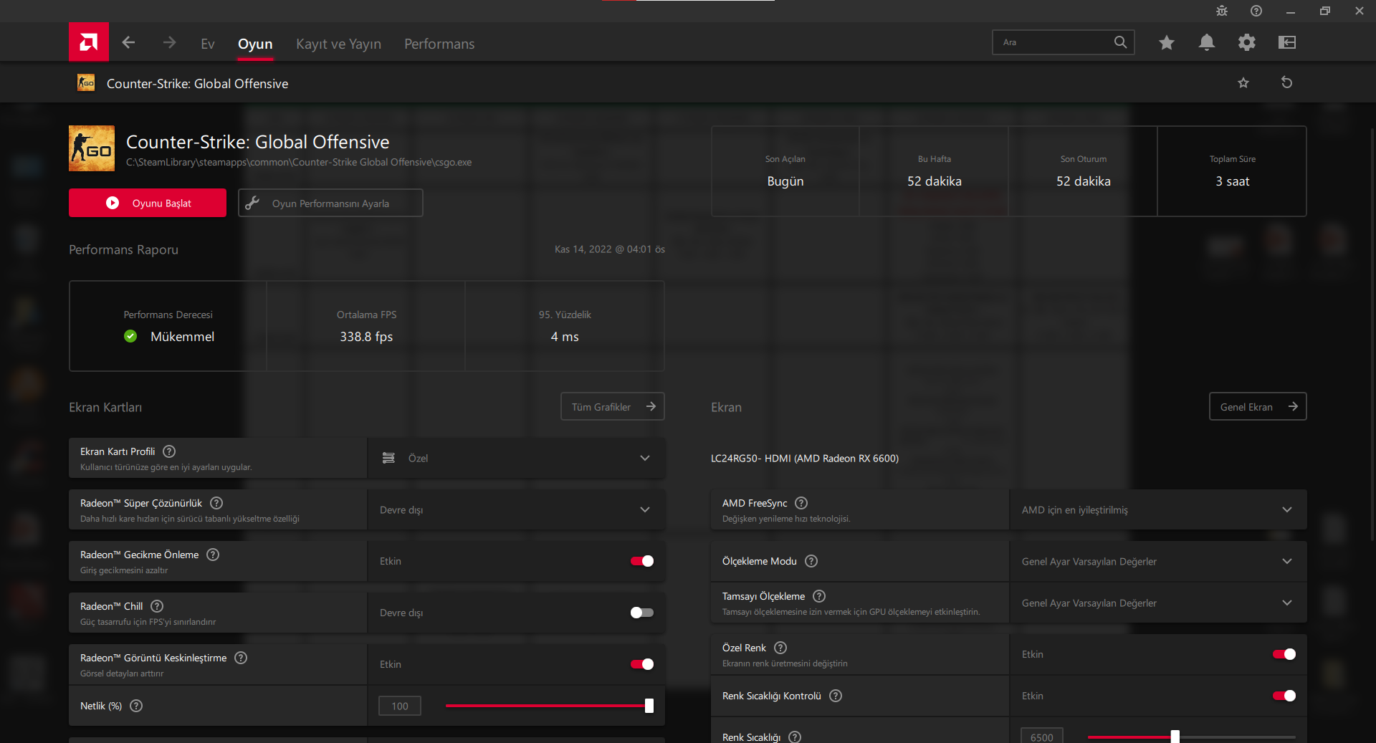Viewport: 1376px width, 743px height.
Task: Turn off Radeon Görüntü Keskinleştirme toggle
Action: click(x=642, y=664)
